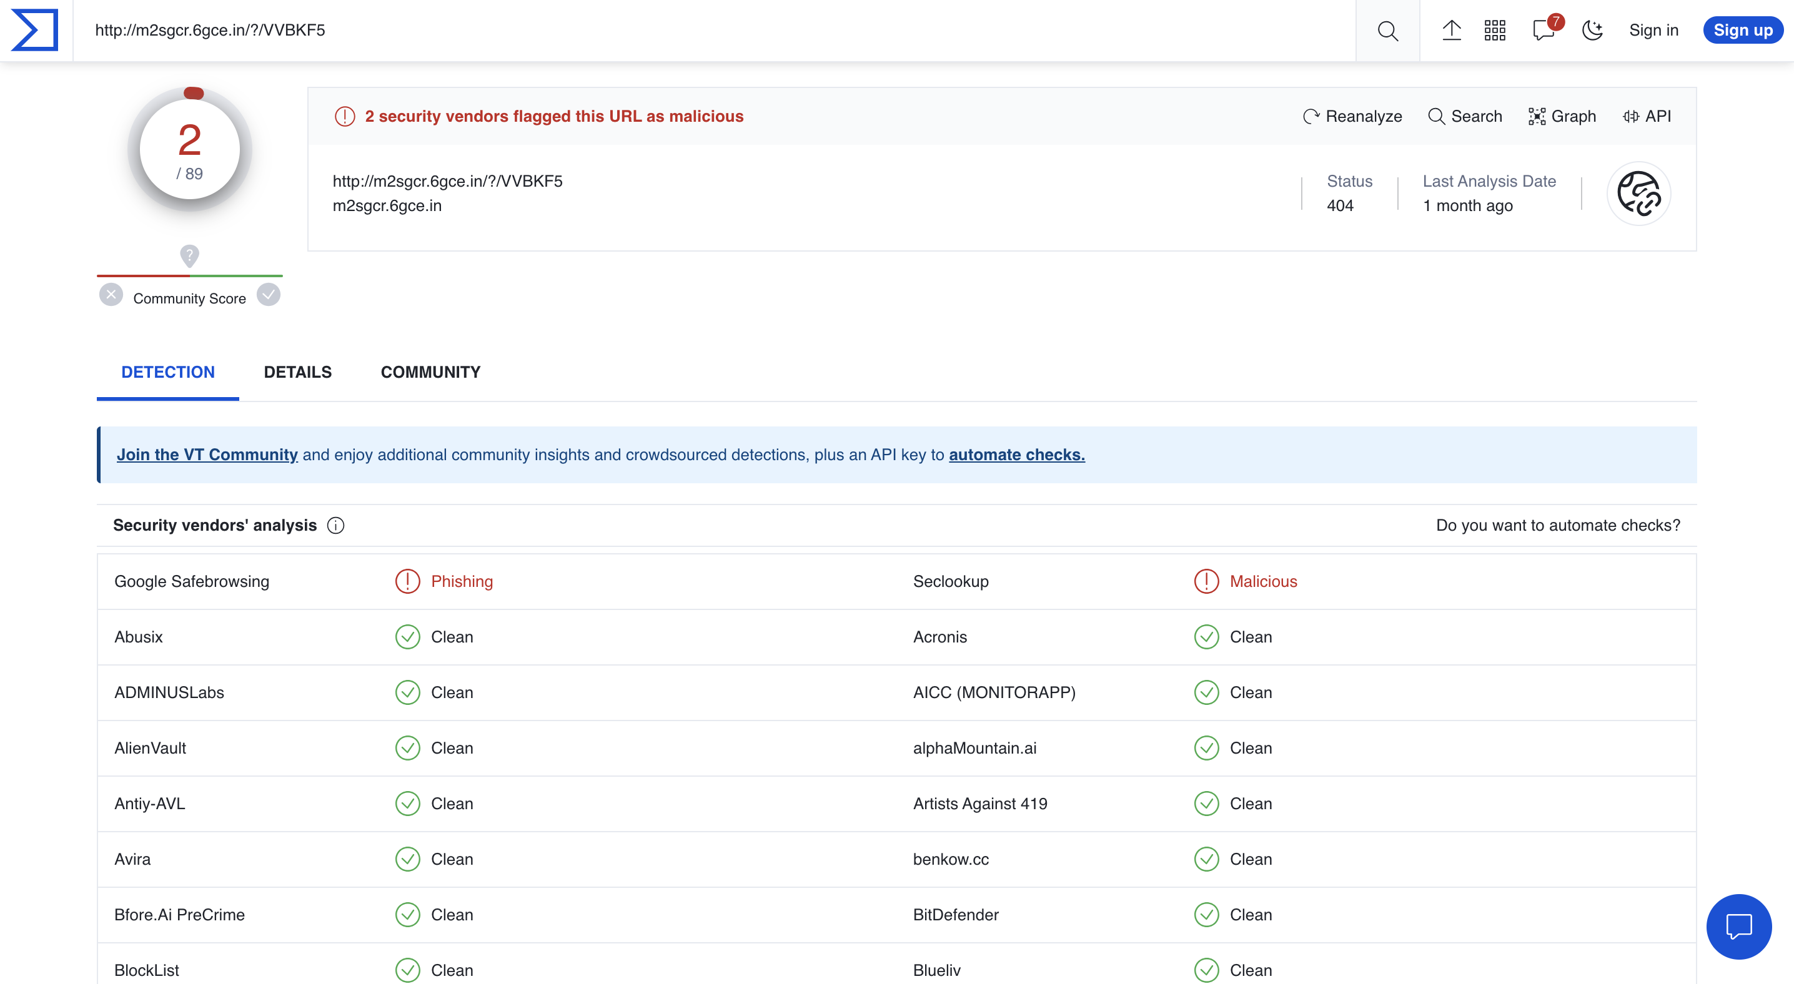
Task: Click Join the VT Community link
Action: click(x=207, y=455)
